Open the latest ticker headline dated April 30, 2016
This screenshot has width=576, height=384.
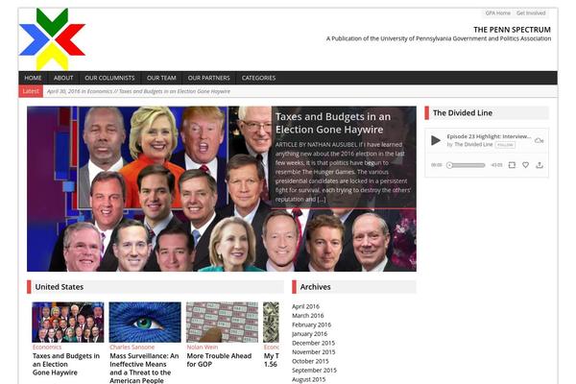(138, 91)
